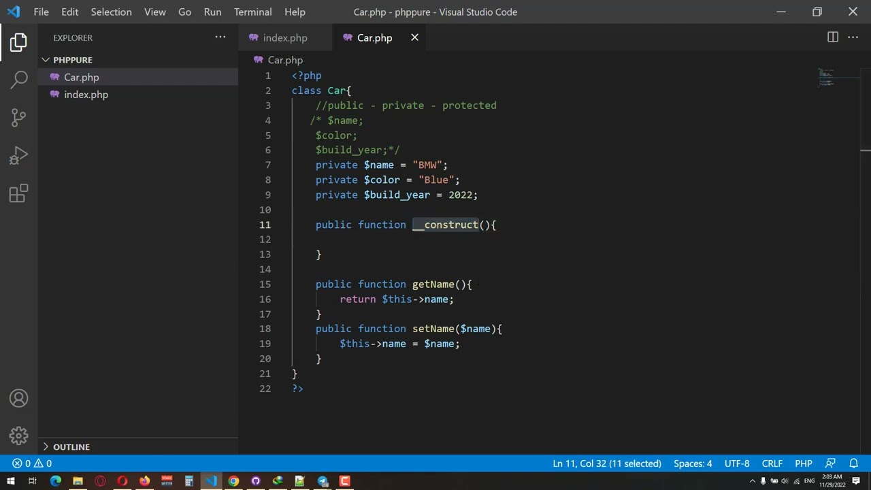Image resolution: width=871 pixels, height=490 pixels.
Task: Click line number 15 in the gutter
Action: coord(265,284)
